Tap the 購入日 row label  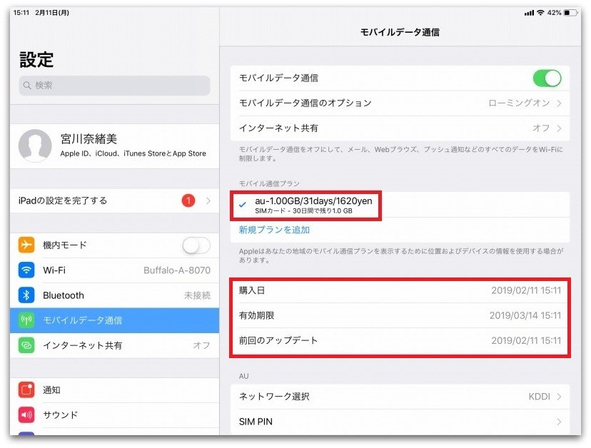click(252, 290)
